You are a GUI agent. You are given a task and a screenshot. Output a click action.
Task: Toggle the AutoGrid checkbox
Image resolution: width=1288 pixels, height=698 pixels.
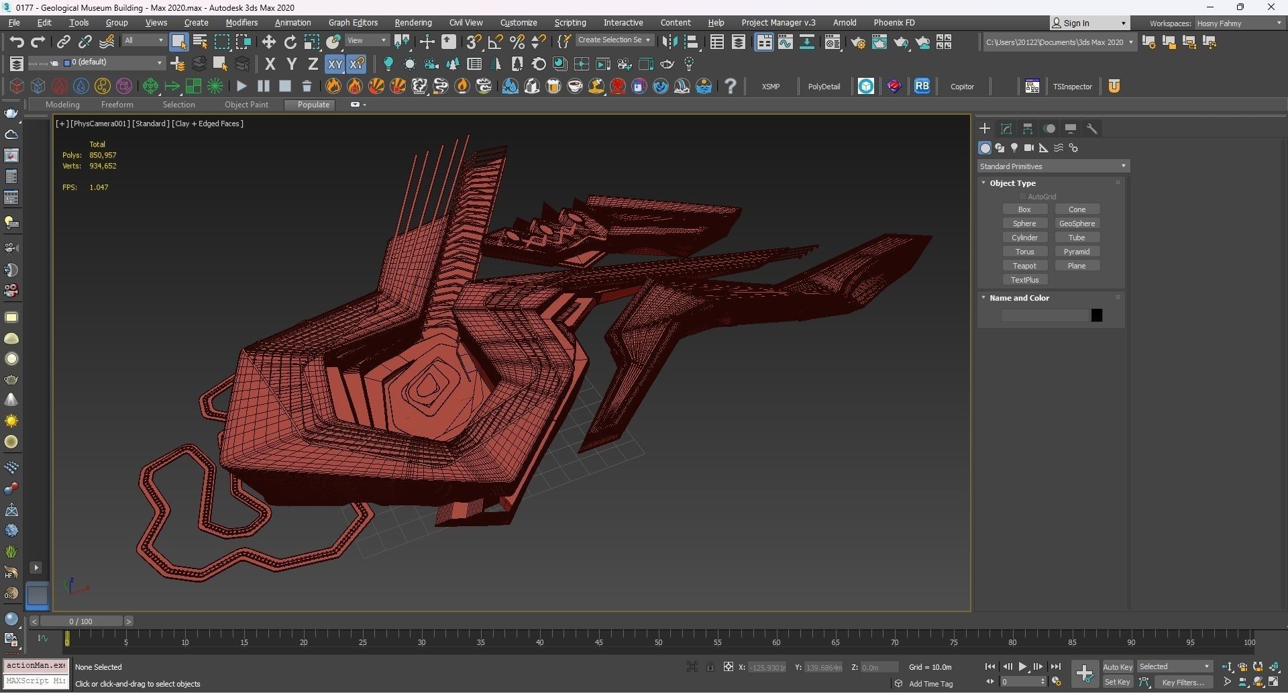click(1023, 197)
